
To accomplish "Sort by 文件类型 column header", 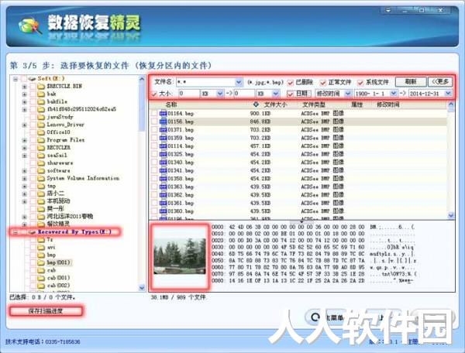I will tap(314, 105).
